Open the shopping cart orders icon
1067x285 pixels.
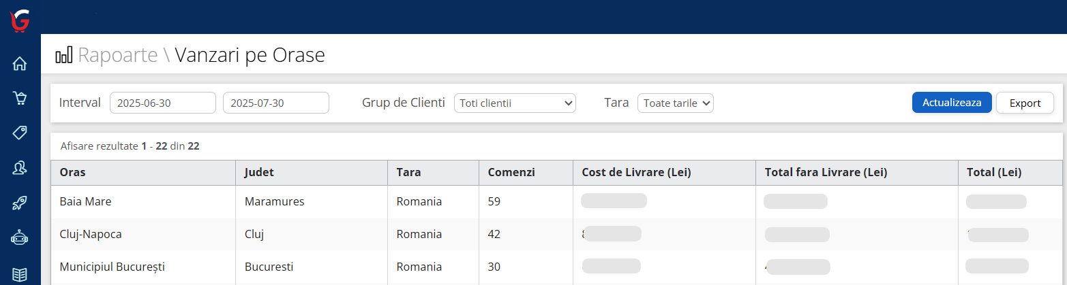(20, 99)
